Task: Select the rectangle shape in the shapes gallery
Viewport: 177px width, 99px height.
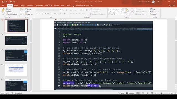Action: point(110,9)
